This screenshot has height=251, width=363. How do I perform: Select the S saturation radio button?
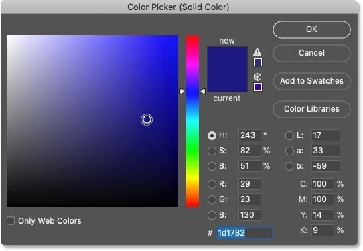pyautogui.click(x=212, y=151)
